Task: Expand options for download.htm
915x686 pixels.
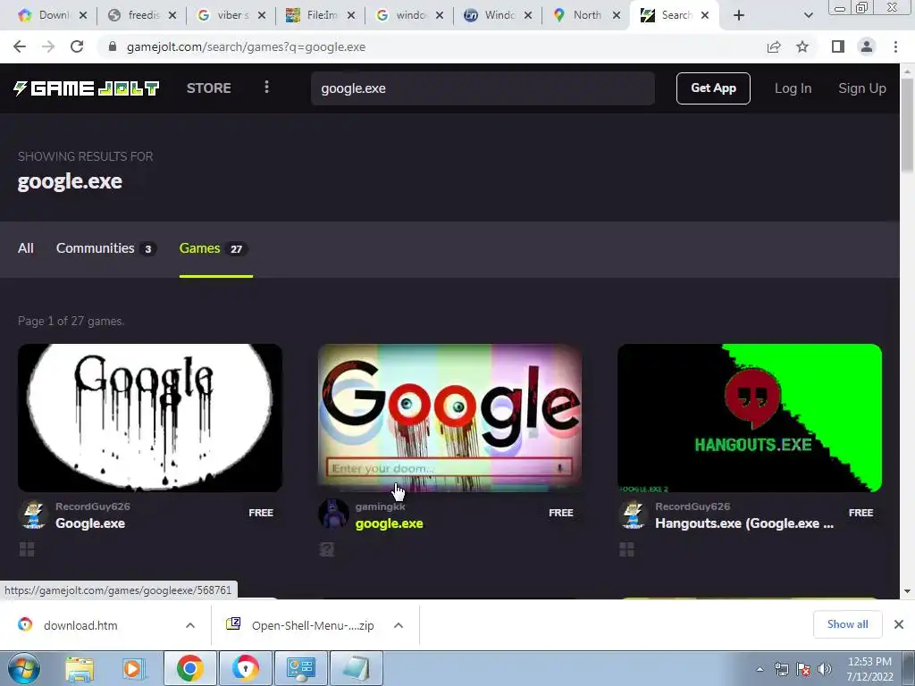Action: point(190,625)
